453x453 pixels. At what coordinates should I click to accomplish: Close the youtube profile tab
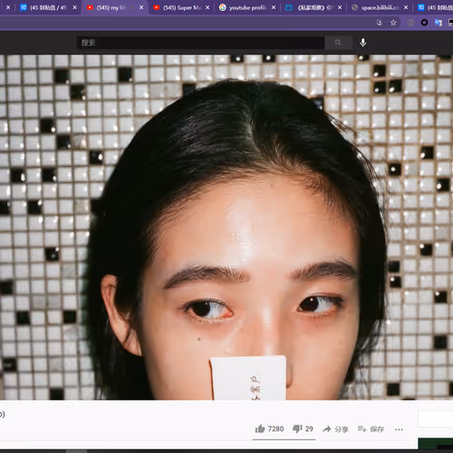(x=274, y=7)
